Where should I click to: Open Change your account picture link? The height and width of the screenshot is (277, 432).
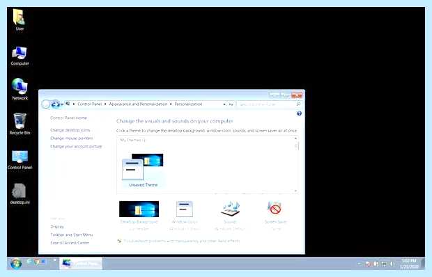coord(76,146)
